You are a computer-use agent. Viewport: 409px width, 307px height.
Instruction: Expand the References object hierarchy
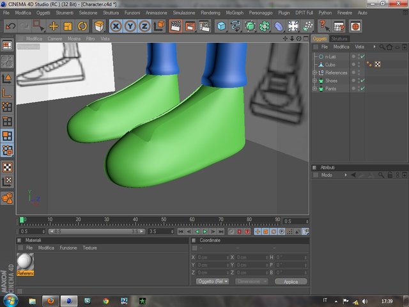pos(314,72)
